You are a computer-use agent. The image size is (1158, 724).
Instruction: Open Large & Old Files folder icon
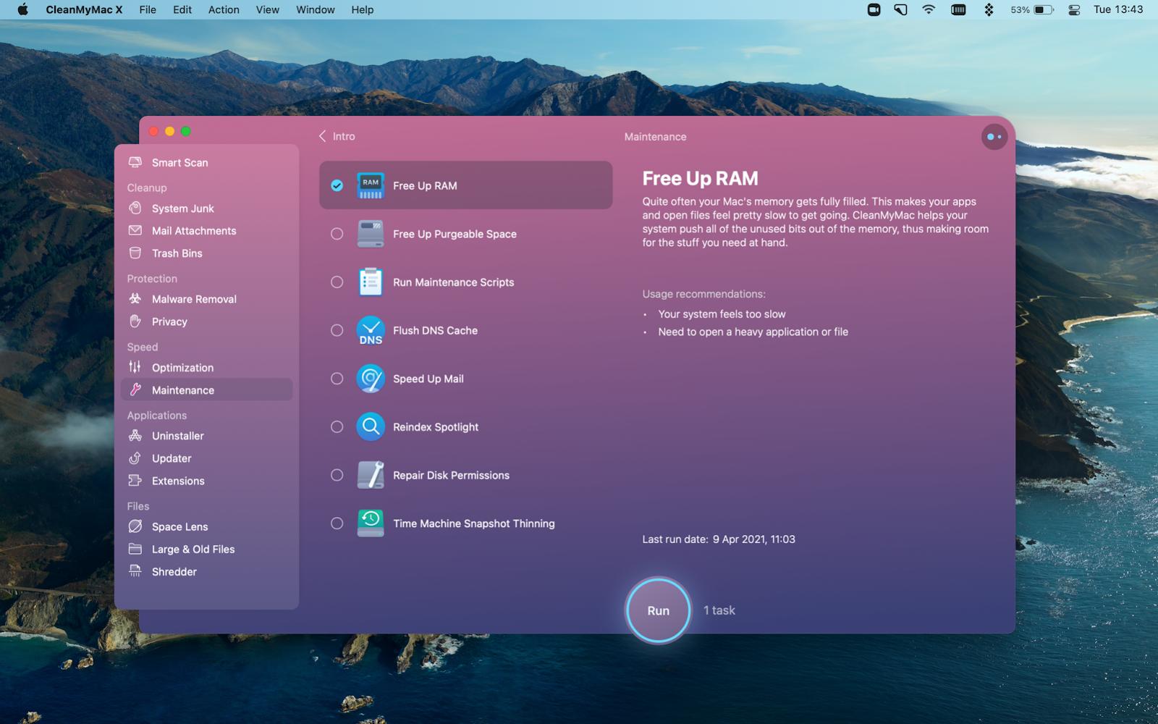pyautogui.click(x=135, y=549)
